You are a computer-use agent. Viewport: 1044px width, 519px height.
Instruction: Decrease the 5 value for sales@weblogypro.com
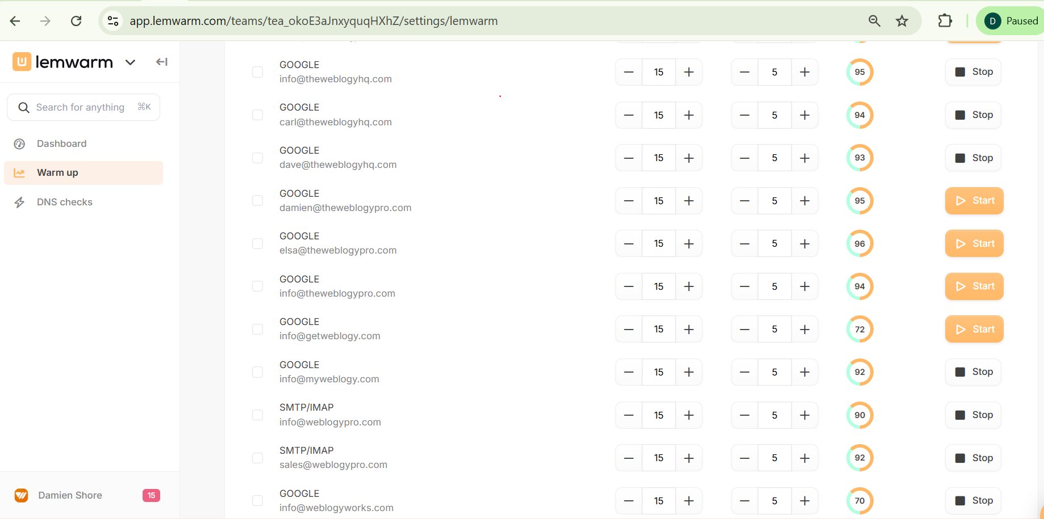click(x=745, y=458)
